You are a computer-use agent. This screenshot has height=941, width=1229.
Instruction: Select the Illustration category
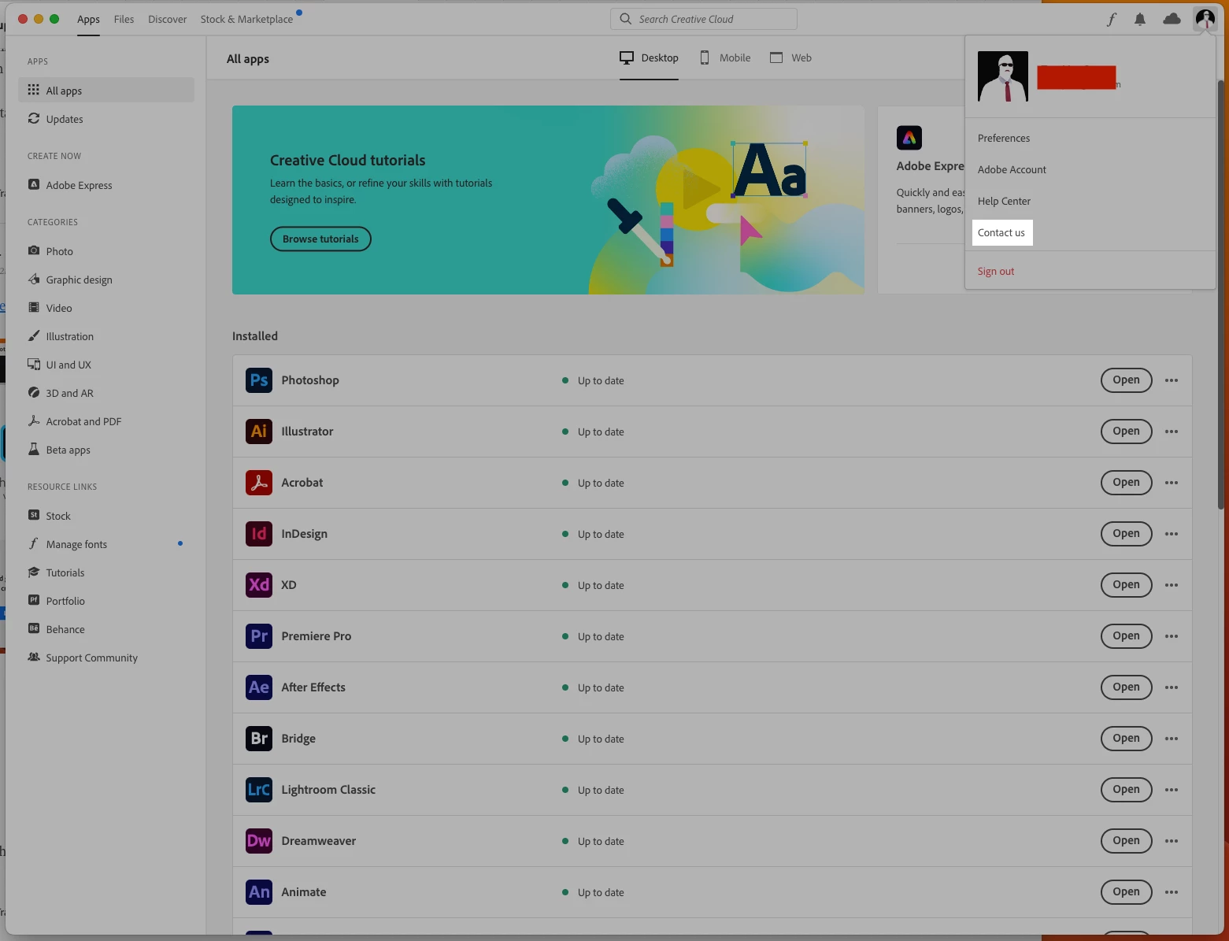tap(106, 336)
